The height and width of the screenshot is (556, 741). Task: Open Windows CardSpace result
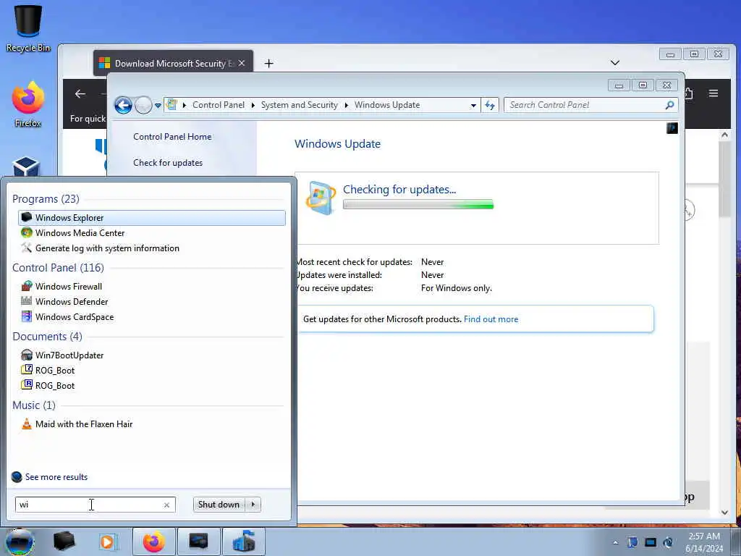152,317
